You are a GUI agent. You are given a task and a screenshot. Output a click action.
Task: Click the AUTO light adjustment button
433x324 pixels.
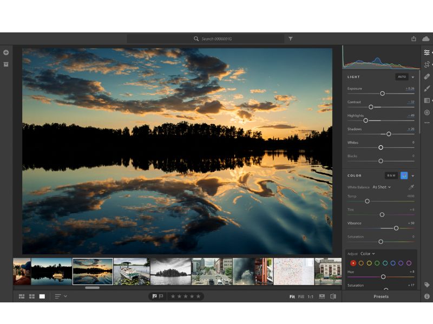tap(402, 77)
